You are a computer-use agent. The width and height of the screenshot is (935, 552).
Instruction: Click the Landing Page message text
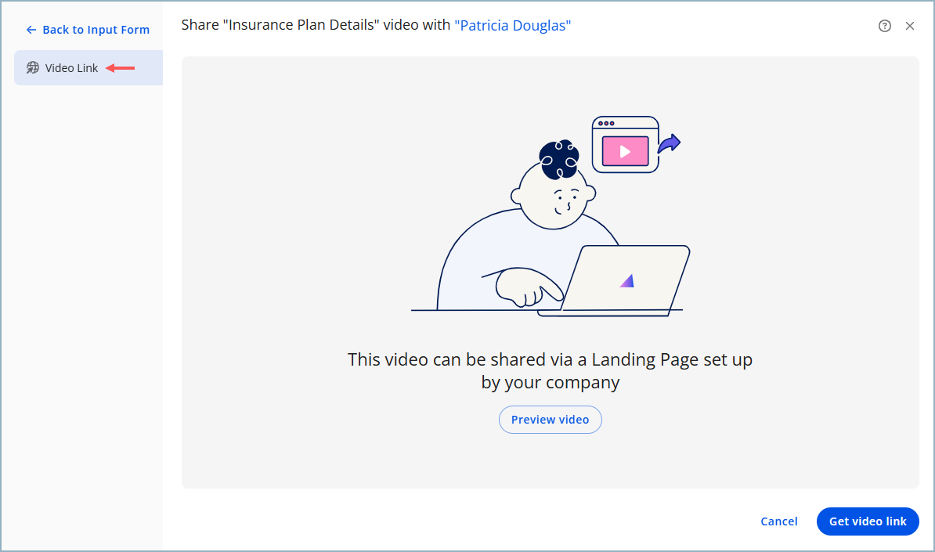550,370
